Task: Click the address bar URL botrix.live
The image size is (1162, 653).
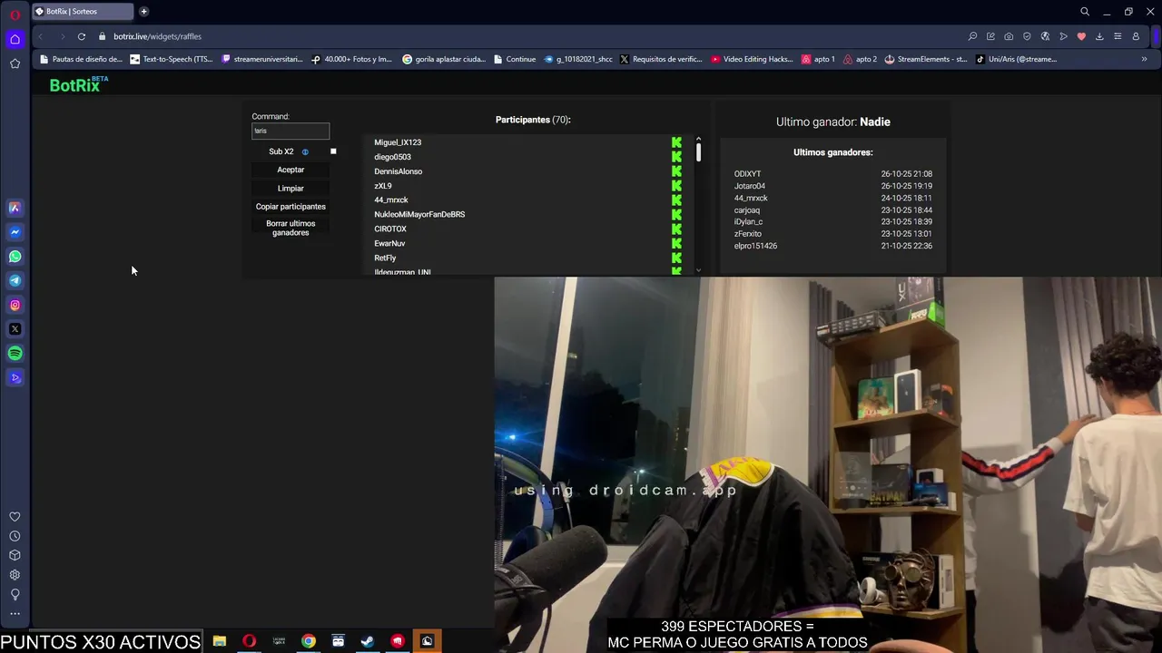Action: click(157, 36)
